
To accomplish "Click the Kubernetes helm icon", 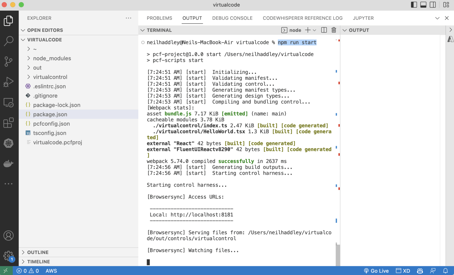I will point(9,143).
